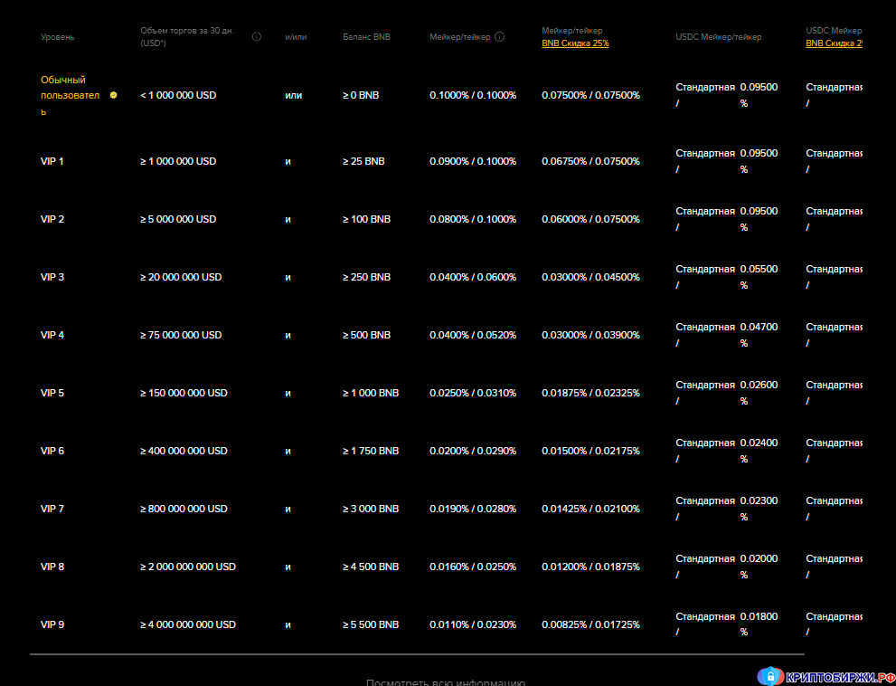This screenshot has width=896, height=686.
Task: Open the BNB Скидка 25% link
Action: click(x=575, y=43)
